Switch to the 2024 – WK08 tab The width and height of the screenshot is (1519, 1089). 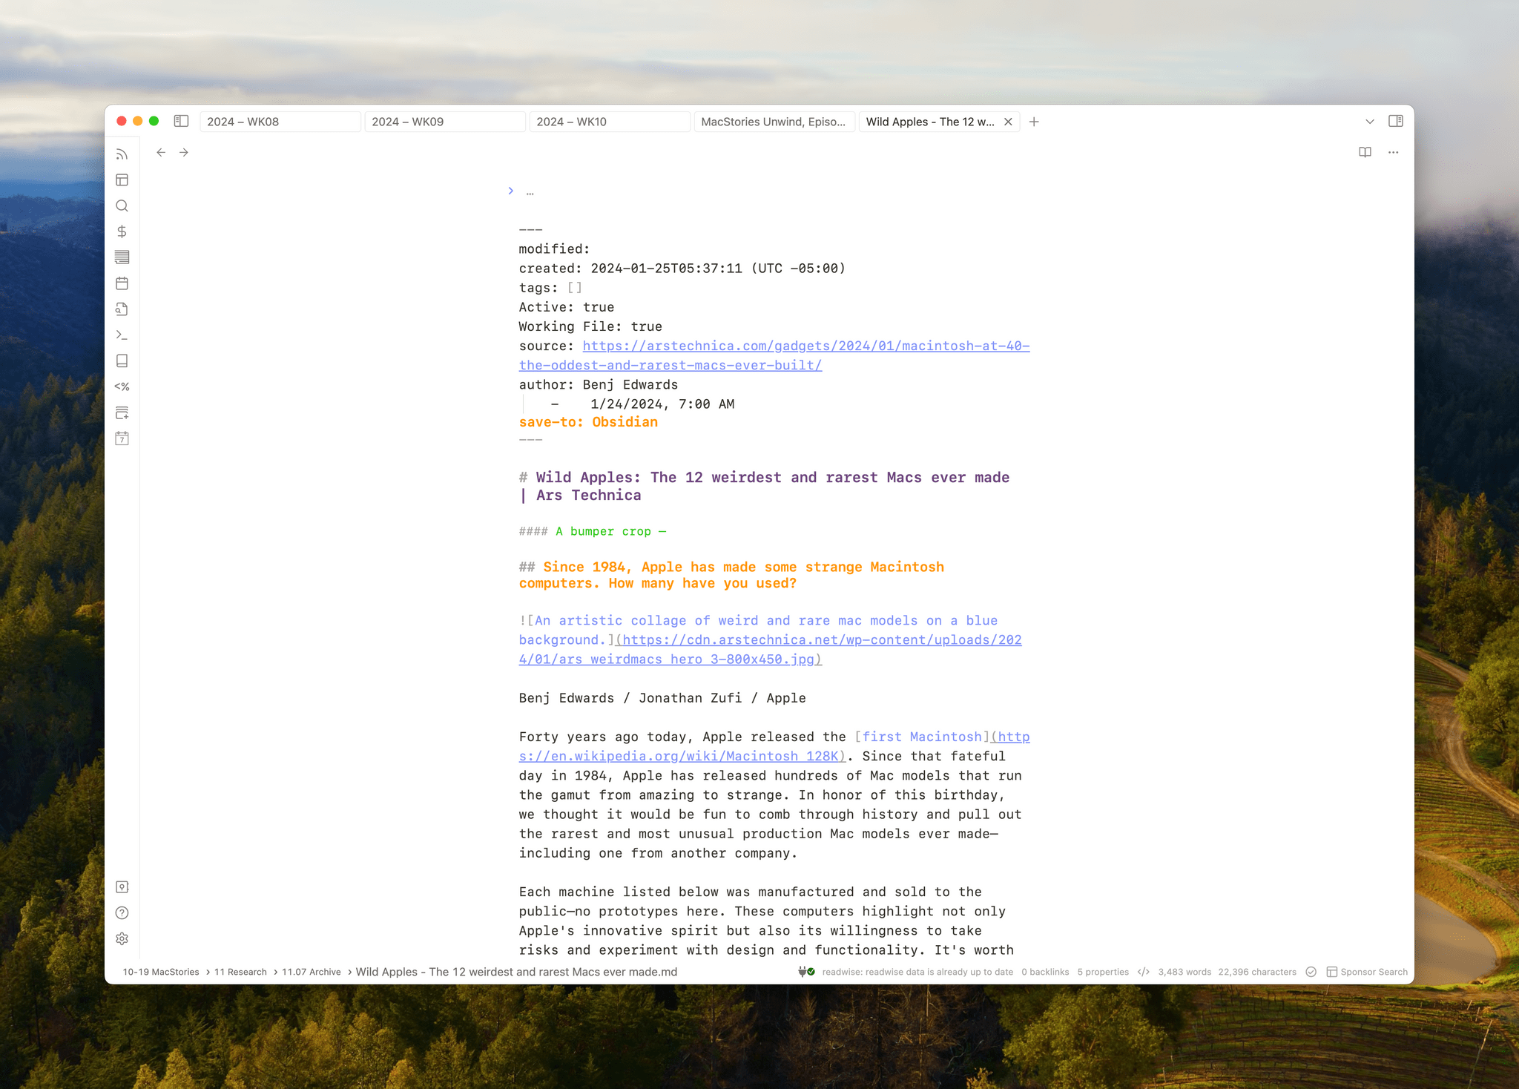pyautogui.click(x=280, y=122)
